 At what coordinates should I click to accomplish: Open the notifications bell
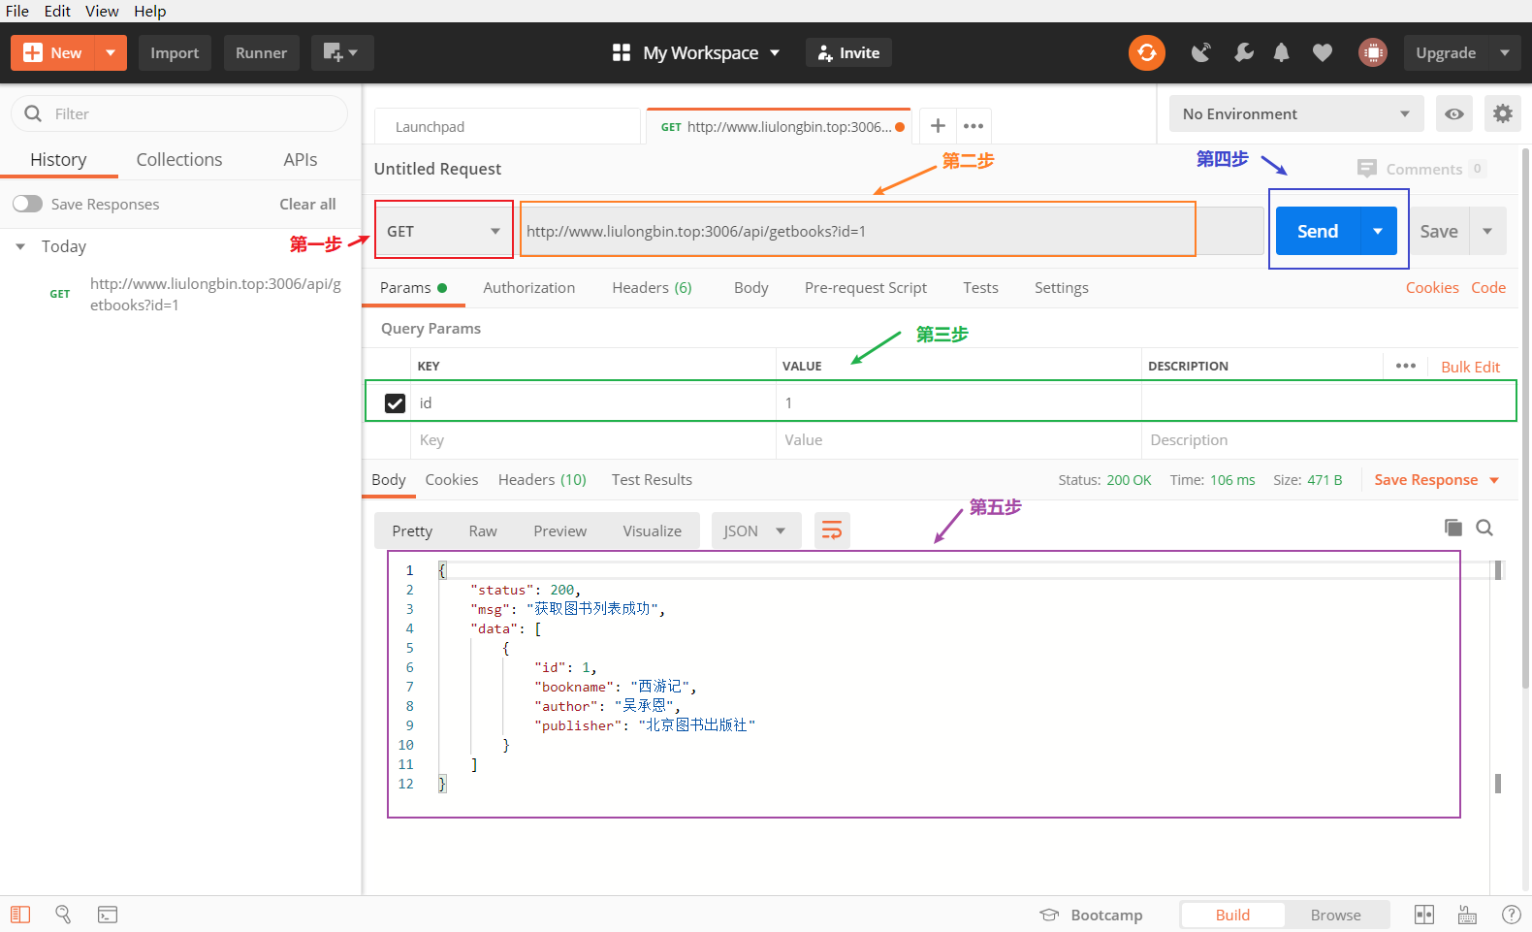coord(1281,52)
